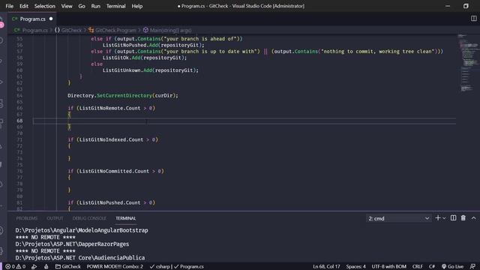
Task: Change encoding 'UTF-8 with BOM'
Action: pos(388,267)
